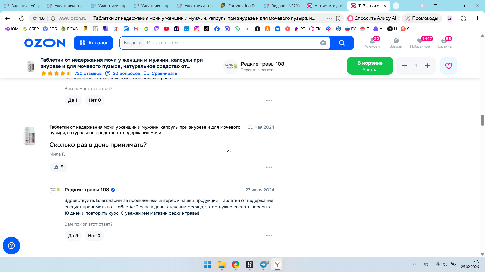
Task: Open the Каталог button
Action: point(93,43)
